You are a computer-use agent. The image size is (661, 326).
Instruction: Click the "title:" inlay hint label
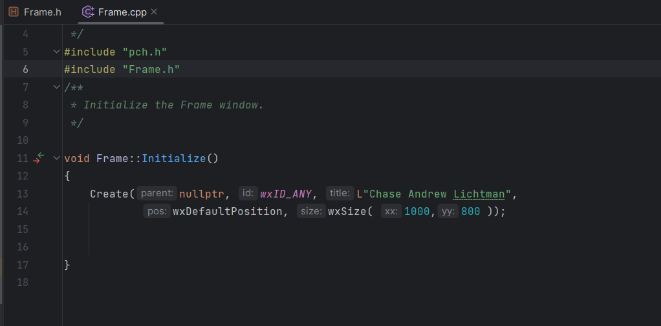340,194
